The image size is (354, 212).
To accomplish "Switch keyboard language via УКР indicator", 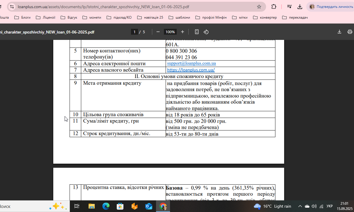I will pos(330,206).
